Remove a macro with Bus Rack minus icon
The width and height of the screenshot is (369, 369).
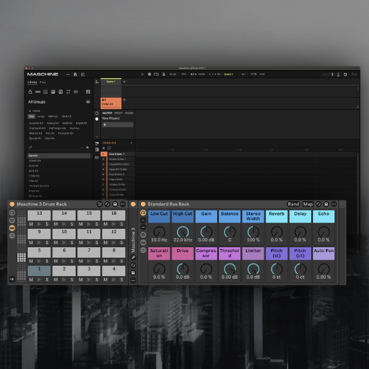pyautogui.click(x=143, y=228)
